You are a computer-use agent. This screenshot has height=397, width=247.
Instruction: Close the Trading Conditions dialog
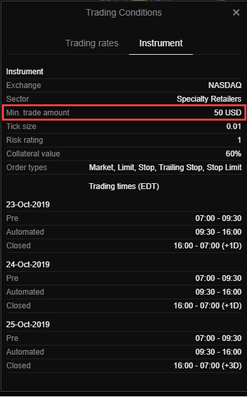236,12
